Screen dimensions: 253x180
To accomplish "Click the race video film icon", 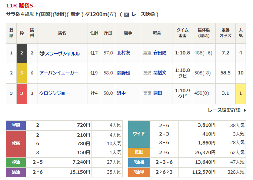I will (126, 14).
